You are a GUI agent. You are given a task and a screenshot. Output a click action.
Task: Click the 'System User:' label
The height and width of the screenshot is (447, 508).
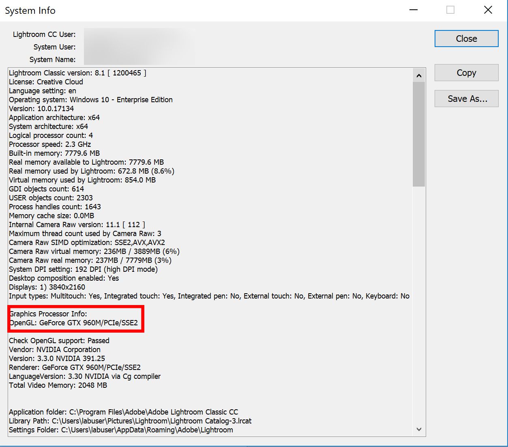pyautogui.click(x=54, y=47)
